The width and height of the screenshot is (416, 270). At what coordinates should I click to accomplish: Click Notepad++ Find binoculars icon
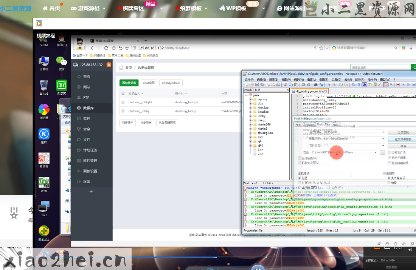click(x=316, y=84)
